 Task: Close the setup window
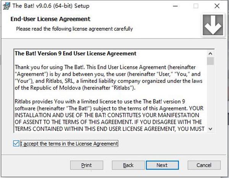click(x=217, y=6)
